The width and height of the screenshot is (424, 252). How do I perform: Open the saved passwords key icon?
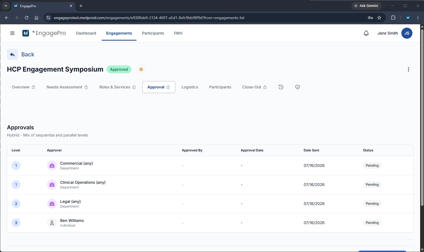coord(370,18)
